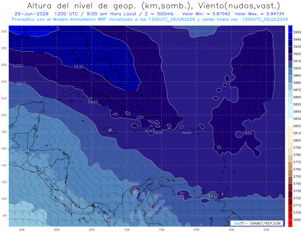Screen dimensions: 302x233
Task: Click the colorbar swatch between 5750 and 5760
Action: [x=290, y=173]
